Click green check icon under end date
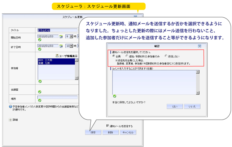Image resolution: width=232 pixels, height=147 pixels. tap(40, 49)
